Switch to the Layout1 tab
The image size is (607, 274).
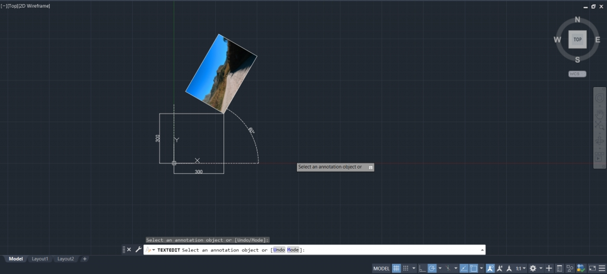click(40, 259)
